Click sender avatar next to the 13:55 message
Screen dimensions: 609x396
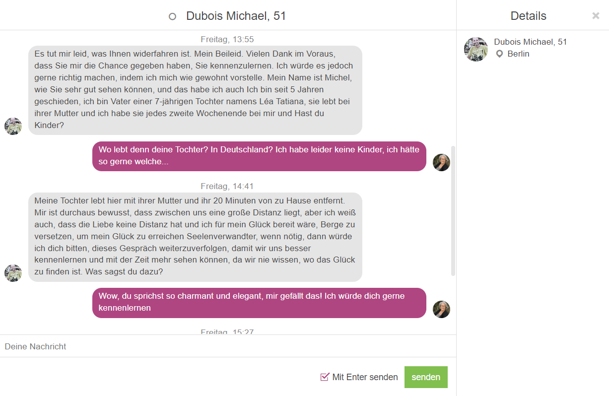pyautogui.click(x=13, y=126)
